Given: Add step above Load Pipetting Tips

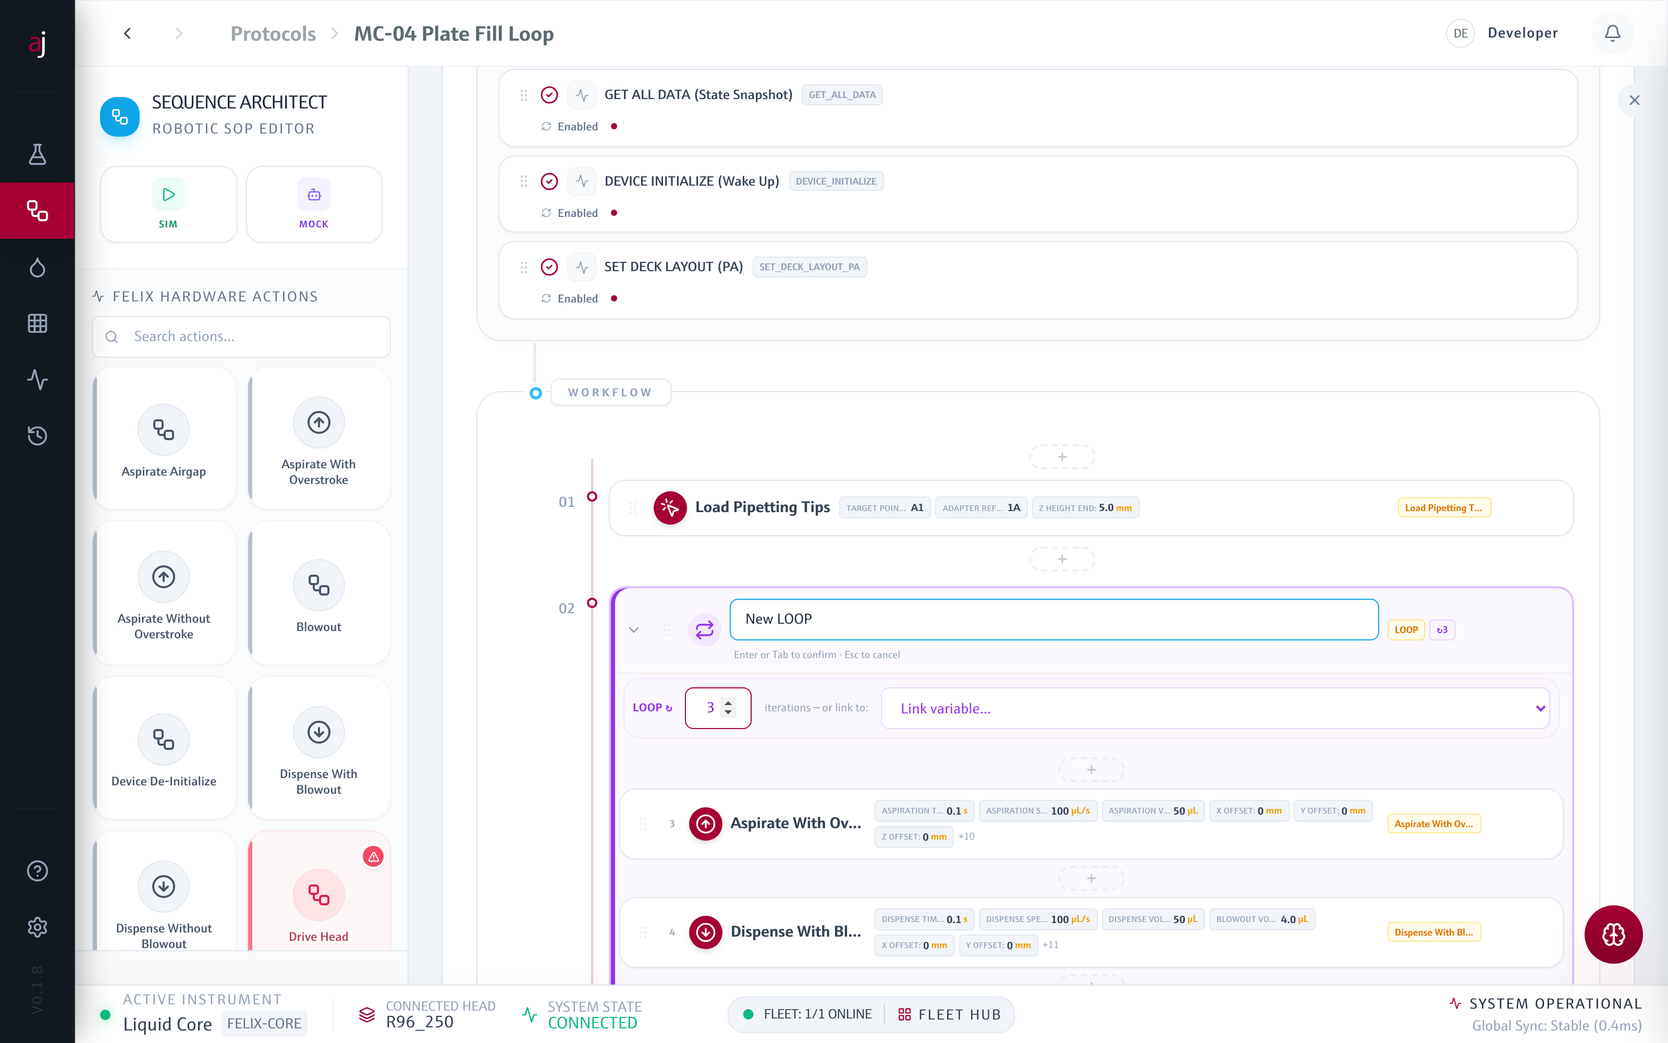Looking at the screenshot, I should coord(1061,457).
